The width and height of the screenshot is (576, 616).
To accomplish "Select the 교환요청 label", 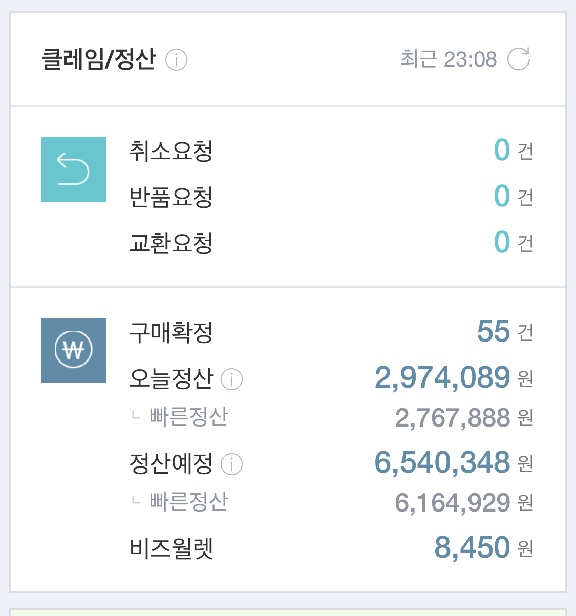I will [x=171, y=243].
